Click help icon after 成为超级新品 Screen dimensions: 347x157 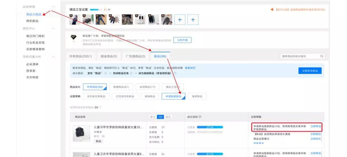click(175, 73)
